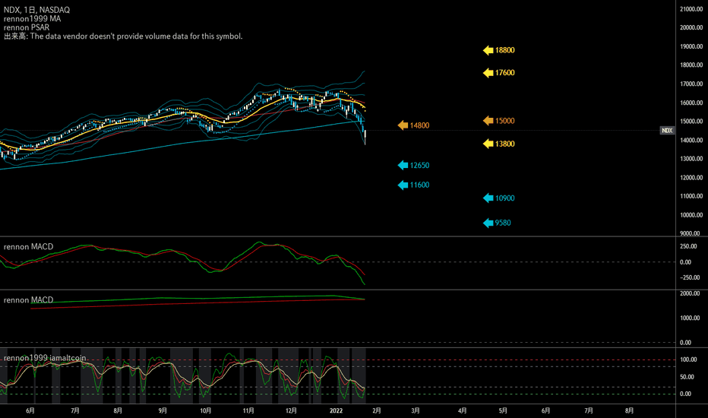Click the 2月 time axis label

coord(377,410)
